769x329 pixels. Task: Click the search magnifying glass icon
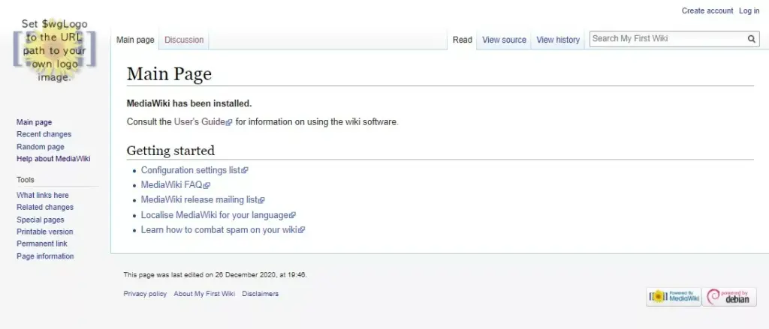(x=751, y=39)
